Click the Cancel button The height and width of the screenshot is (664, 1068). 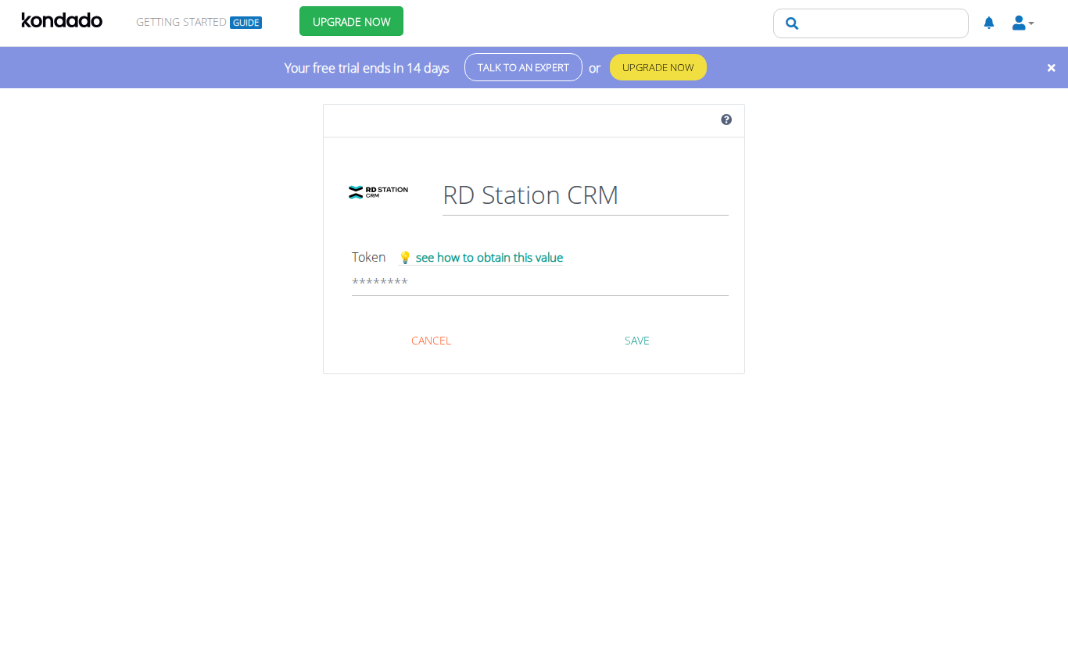431,341
